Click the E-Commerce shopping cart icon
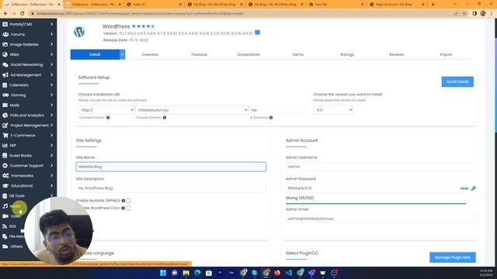The image size is (497, 279). [x=5, y=136]
